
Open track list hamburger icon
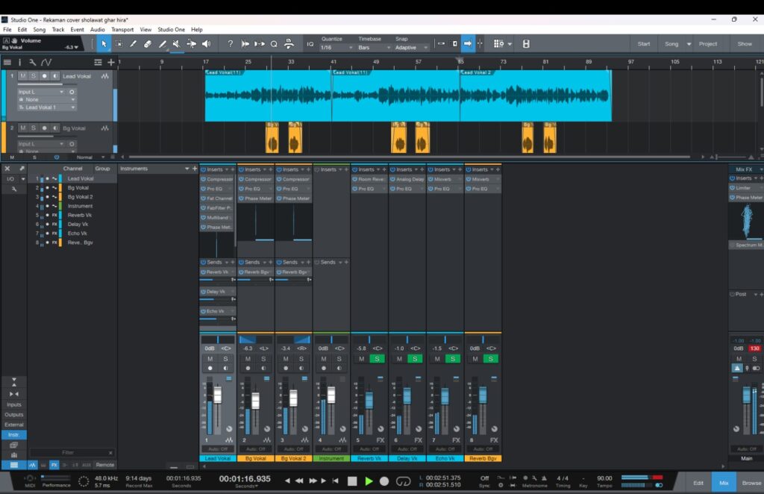click(x=7, y=63)
